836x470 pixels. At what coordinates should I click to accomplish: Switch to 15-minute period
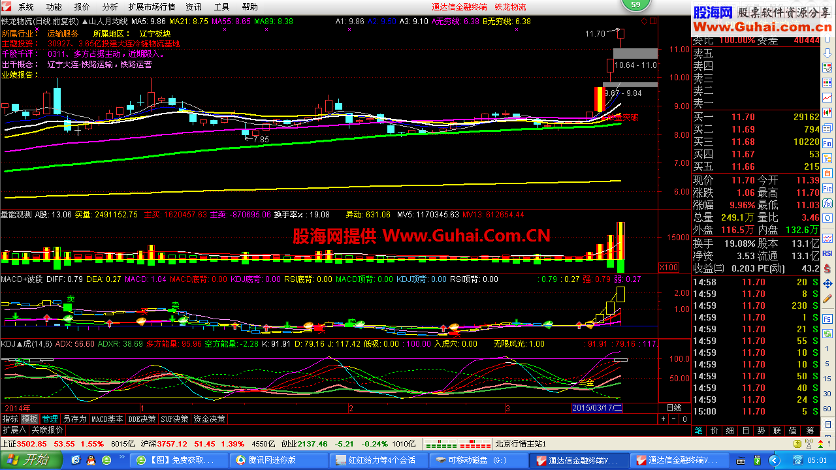tap(828, 379)
